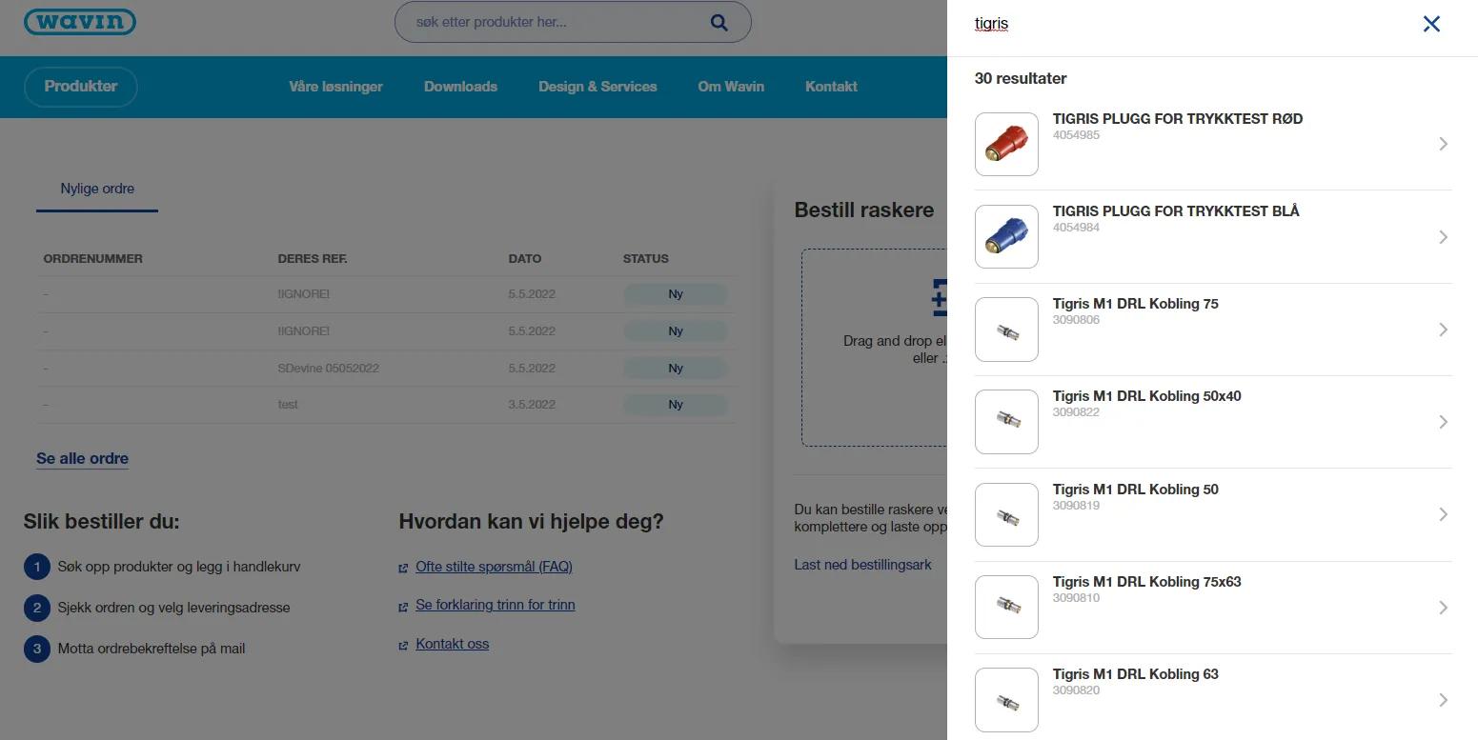Open Kontakt menu item
Image resolution: width=1478 pixels, height=740 pixels.
831,87
